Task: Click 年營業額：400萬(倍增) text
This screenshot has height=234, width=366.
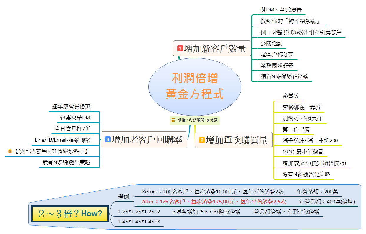Action: (x=327, y=202)
